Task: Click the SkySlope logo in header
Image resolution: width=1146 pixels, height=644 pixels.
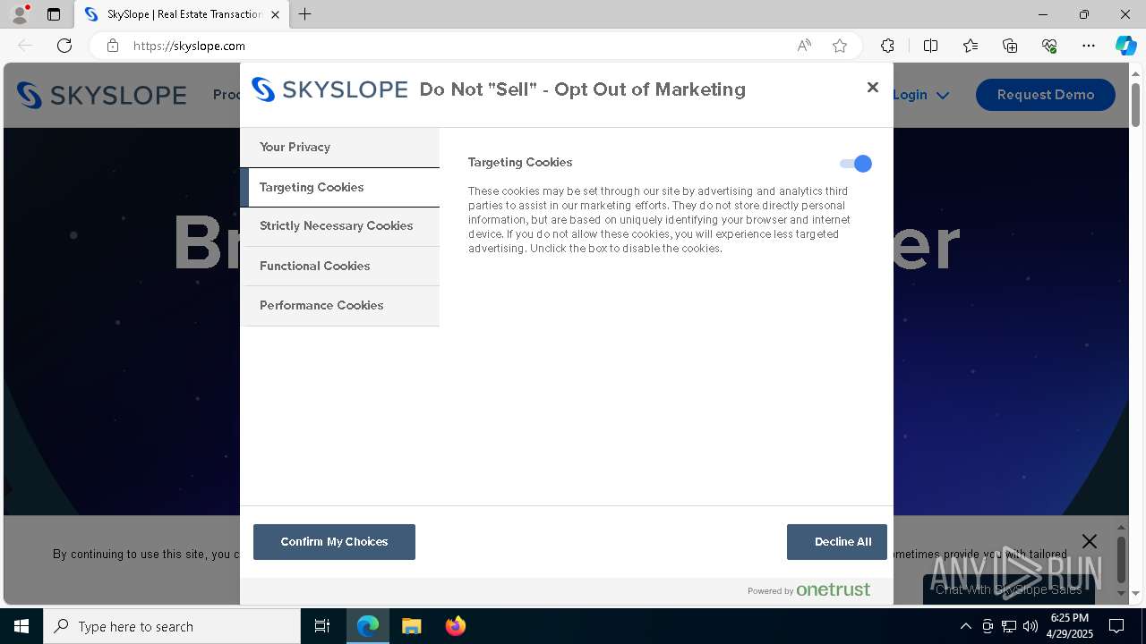Action: click(x=102, y=95)
